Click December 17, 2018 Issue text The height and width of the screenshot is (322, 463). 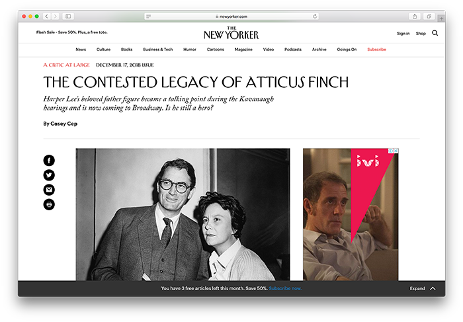[125, 65]
